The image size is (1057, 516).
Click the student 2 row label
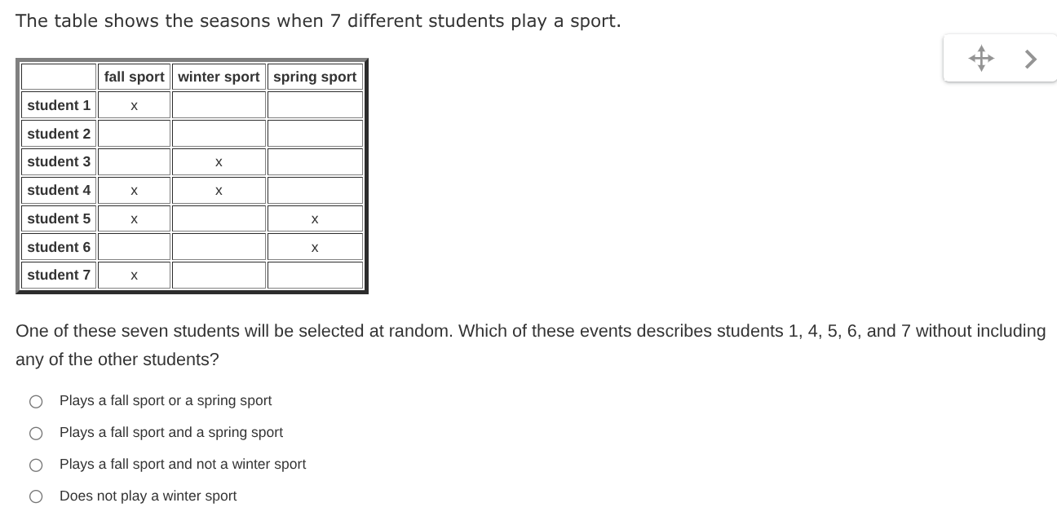(x=58, y=134)
